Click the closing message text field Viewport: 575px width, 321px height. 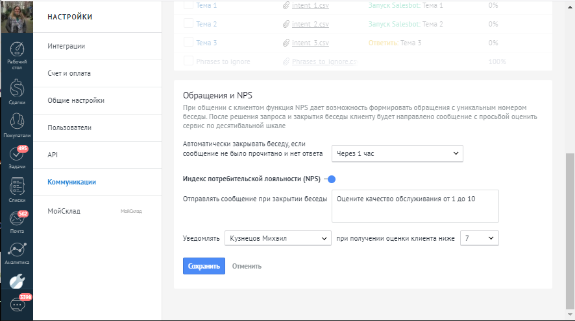pyautogui.click(x=415, y=206)
